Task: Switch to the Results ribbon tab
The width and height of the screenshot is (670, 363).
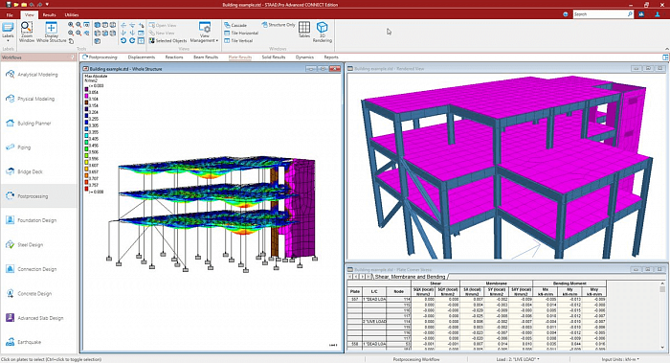Action: [x=49, y=14]
